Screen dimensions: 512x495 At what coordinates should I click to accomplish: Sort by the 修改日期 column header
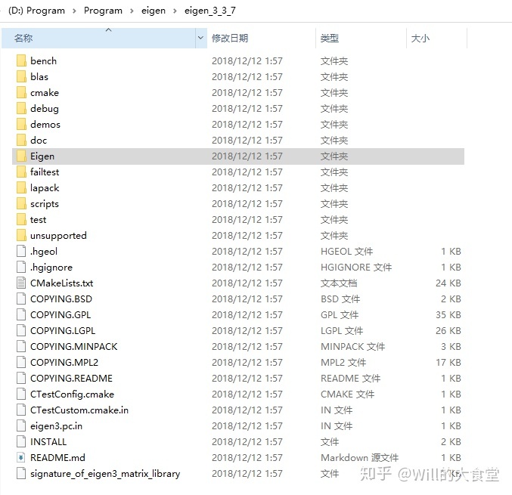pos(262,38)
